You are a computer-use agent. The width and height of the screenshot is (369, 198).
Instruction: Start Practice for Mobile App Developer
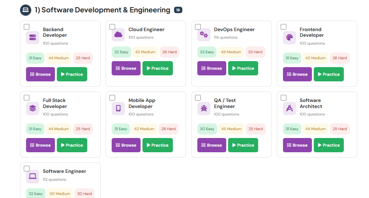158,145
